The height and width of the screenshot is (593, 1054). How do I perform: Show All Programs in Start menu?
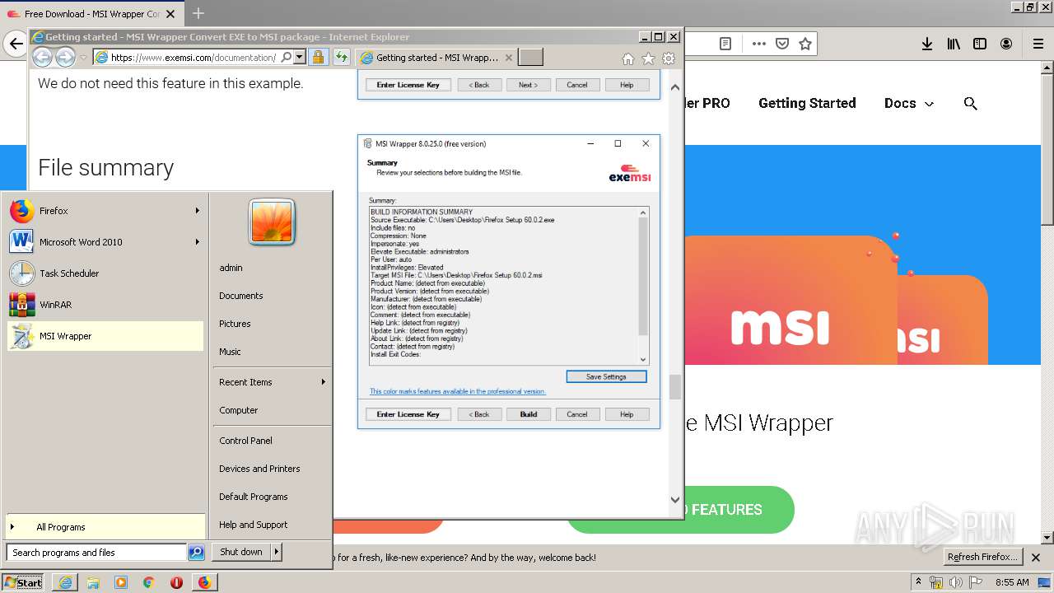105,527
